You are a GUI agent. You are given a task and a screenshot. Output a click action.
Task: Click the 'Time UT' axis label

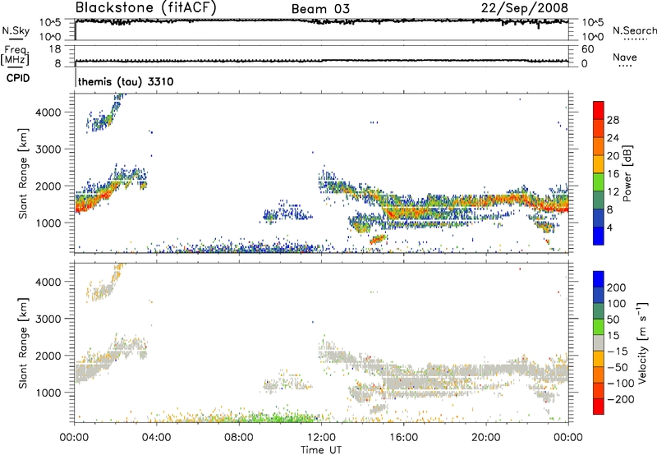[321, 450]
